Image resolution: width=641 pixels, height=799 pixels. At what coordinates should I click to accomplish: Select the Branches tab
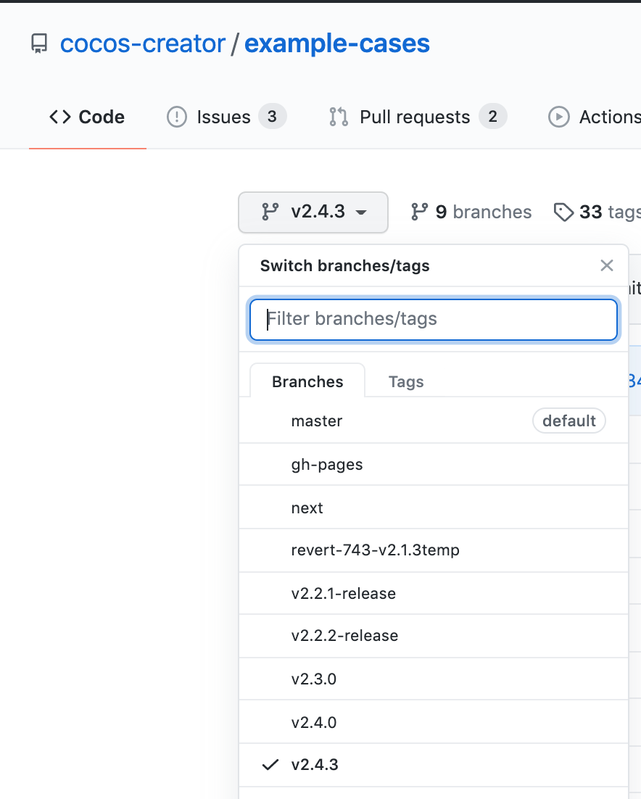[307, 381]
